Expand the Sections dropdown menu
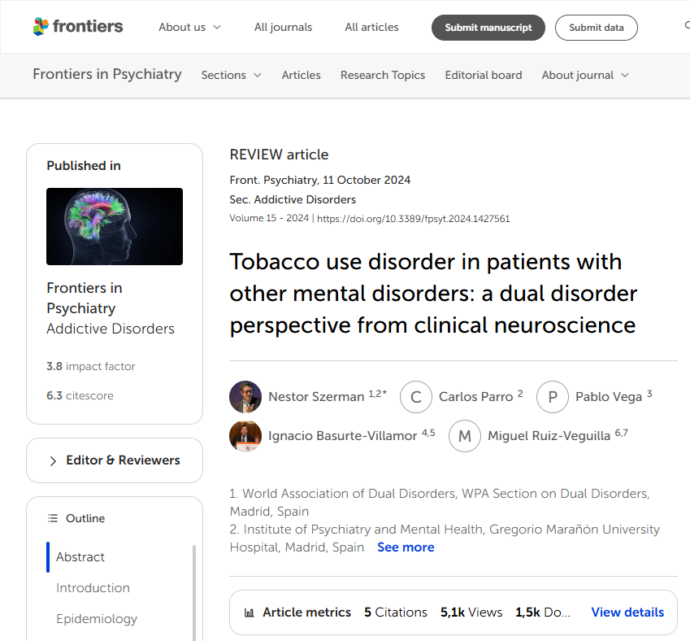690x641 pixels. [x=232, y=76]
